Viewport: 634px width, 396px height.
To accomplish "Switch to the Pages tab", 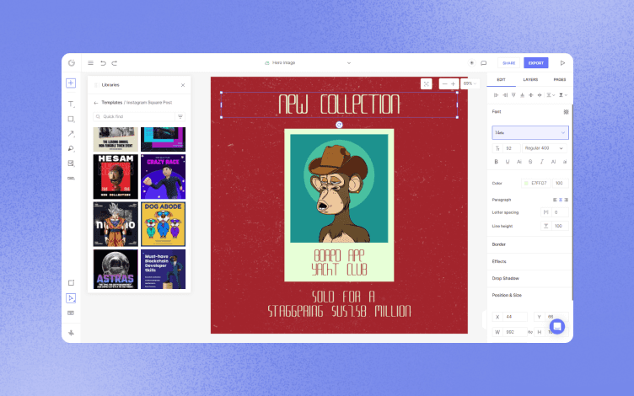I will 560,80.
